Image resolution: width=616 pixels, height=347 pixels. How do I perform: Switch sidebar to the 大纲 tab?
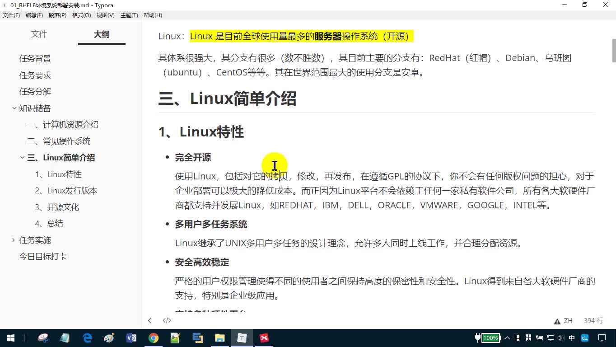[102, 34]
